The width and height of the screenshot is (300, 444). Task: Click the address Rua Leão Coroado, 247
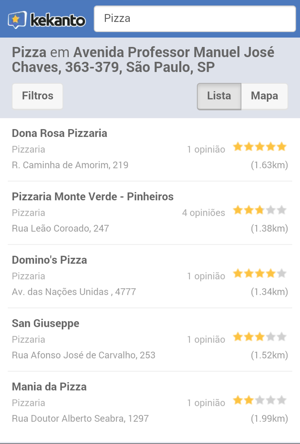point(60,228)
